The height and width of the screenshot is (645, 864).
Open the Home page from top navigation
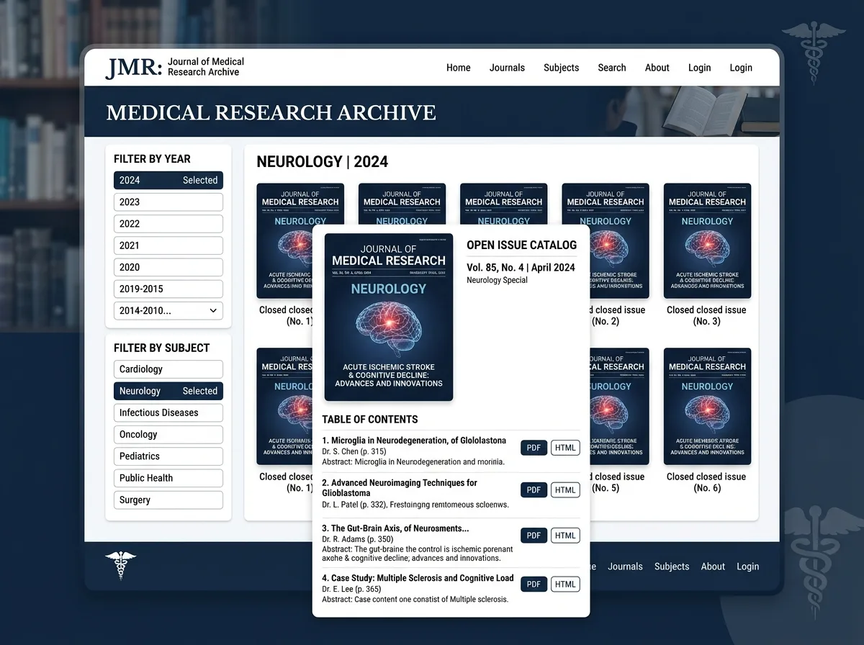click(458, 68)
